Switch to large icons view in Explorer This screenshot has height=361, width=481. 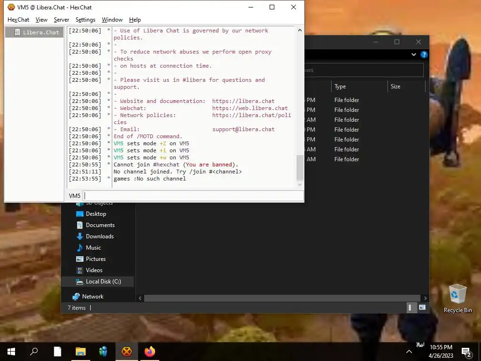[x=422, y=307]
